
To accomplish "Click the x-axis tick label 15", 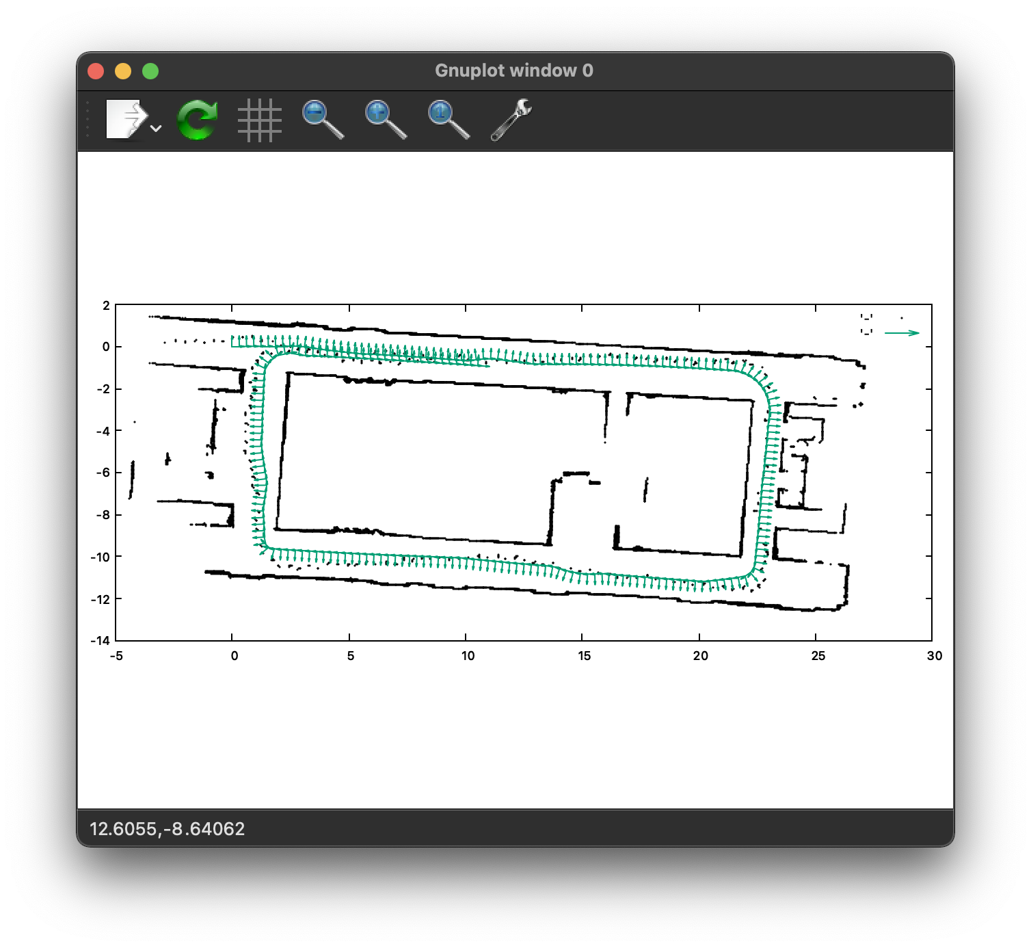I will (584, 656).
